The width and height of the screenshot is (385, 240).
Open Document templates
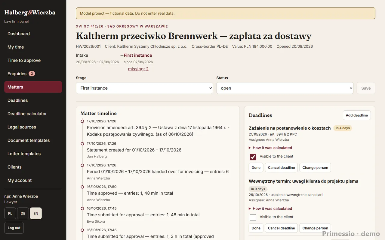click(33, 140)
